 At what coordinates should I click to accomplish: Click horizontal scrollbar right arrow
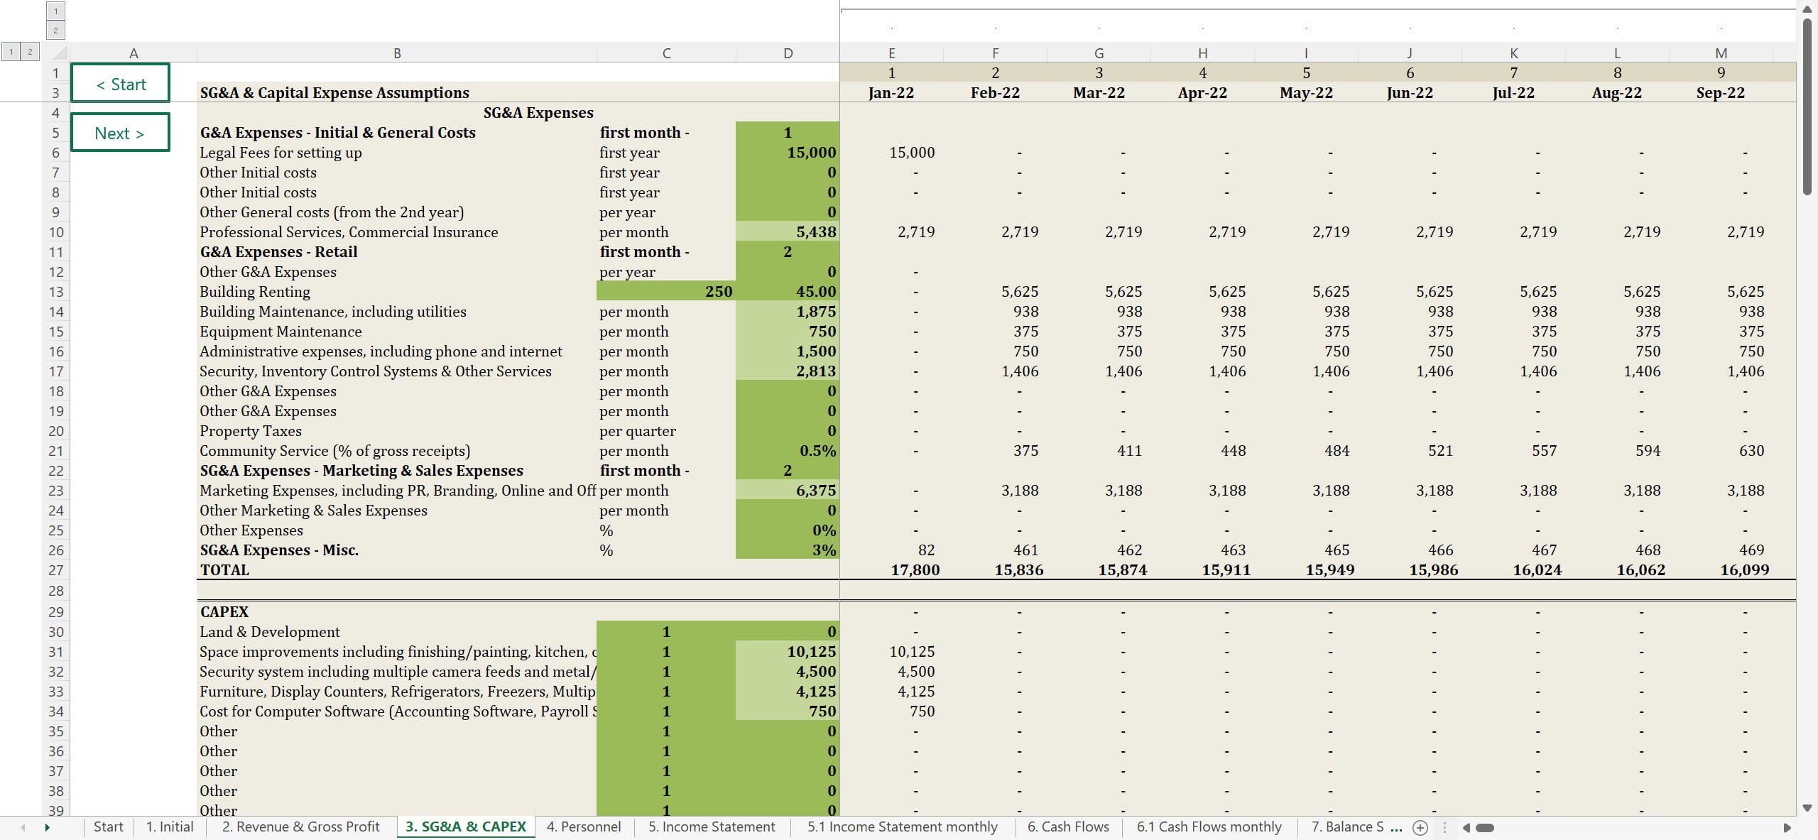[x=1787, y=827]
